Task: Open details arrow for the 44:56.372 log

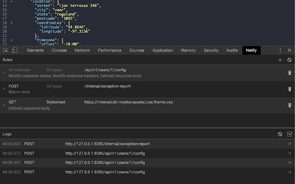Action: 289,153
